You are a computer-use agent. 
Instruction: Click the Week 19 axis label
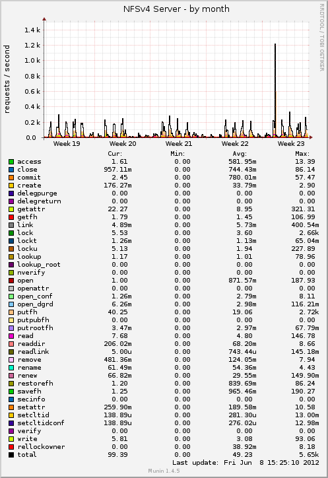67,143
